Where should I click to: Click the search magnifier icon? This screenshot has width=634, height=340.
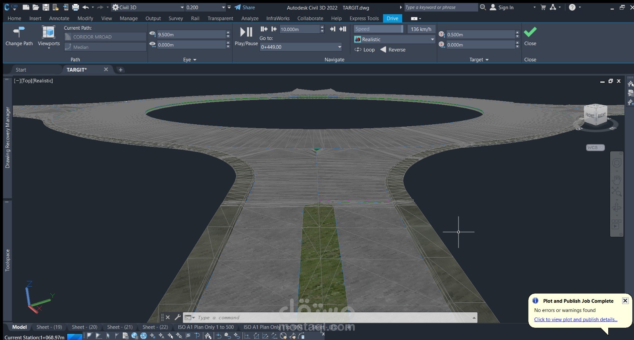pyautogui.click(x=483, y=7)
